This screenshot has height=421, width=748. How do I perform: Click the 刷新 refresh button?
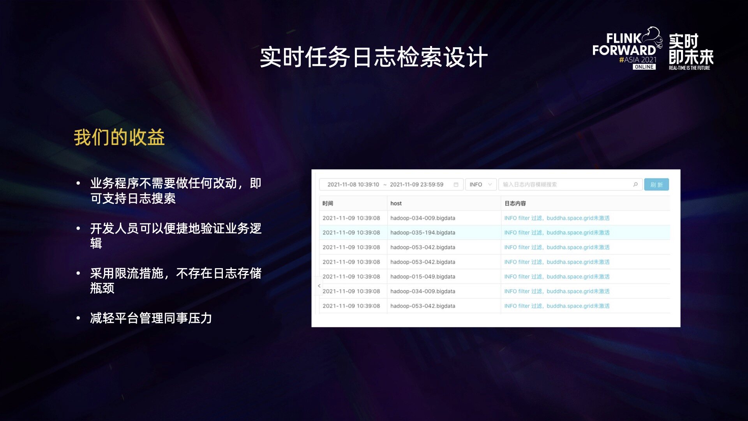pos(656,184)
